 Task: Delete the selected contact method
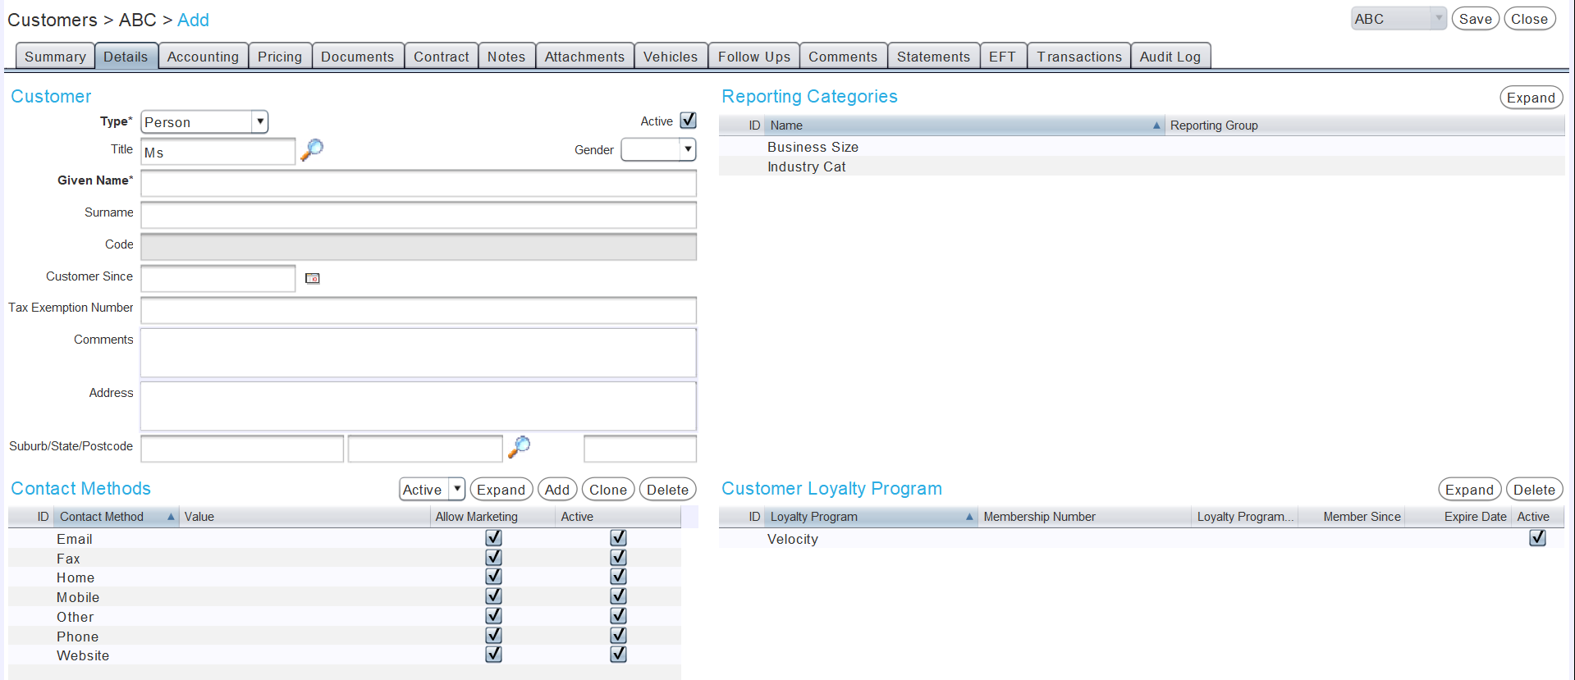point(668,490)
